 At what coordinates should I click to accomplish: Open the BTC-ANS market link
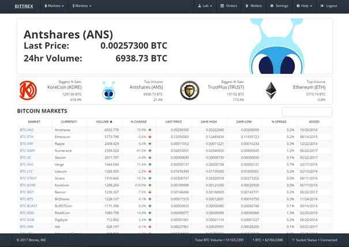coord(27,130)
